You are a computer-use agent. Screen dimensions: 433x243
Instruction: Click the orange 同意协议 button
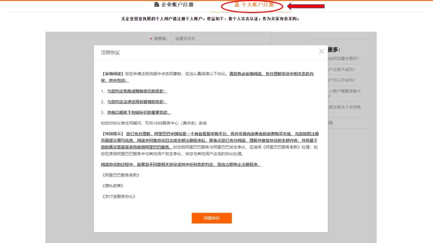(212, 218)
